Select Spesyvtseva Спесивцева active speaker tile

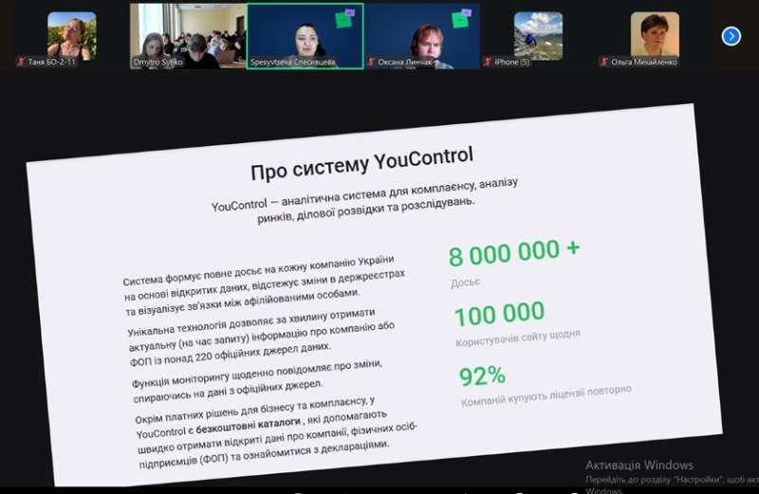(305, 36)
